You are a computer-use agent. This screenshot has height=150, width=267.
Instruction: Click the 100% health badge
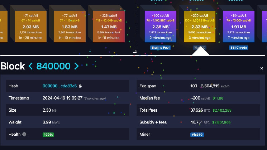point(48,135)
